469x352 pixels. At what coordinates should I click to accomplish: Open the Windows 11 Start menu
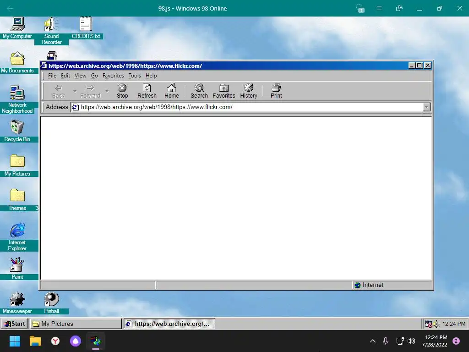[x=15, y=341]
